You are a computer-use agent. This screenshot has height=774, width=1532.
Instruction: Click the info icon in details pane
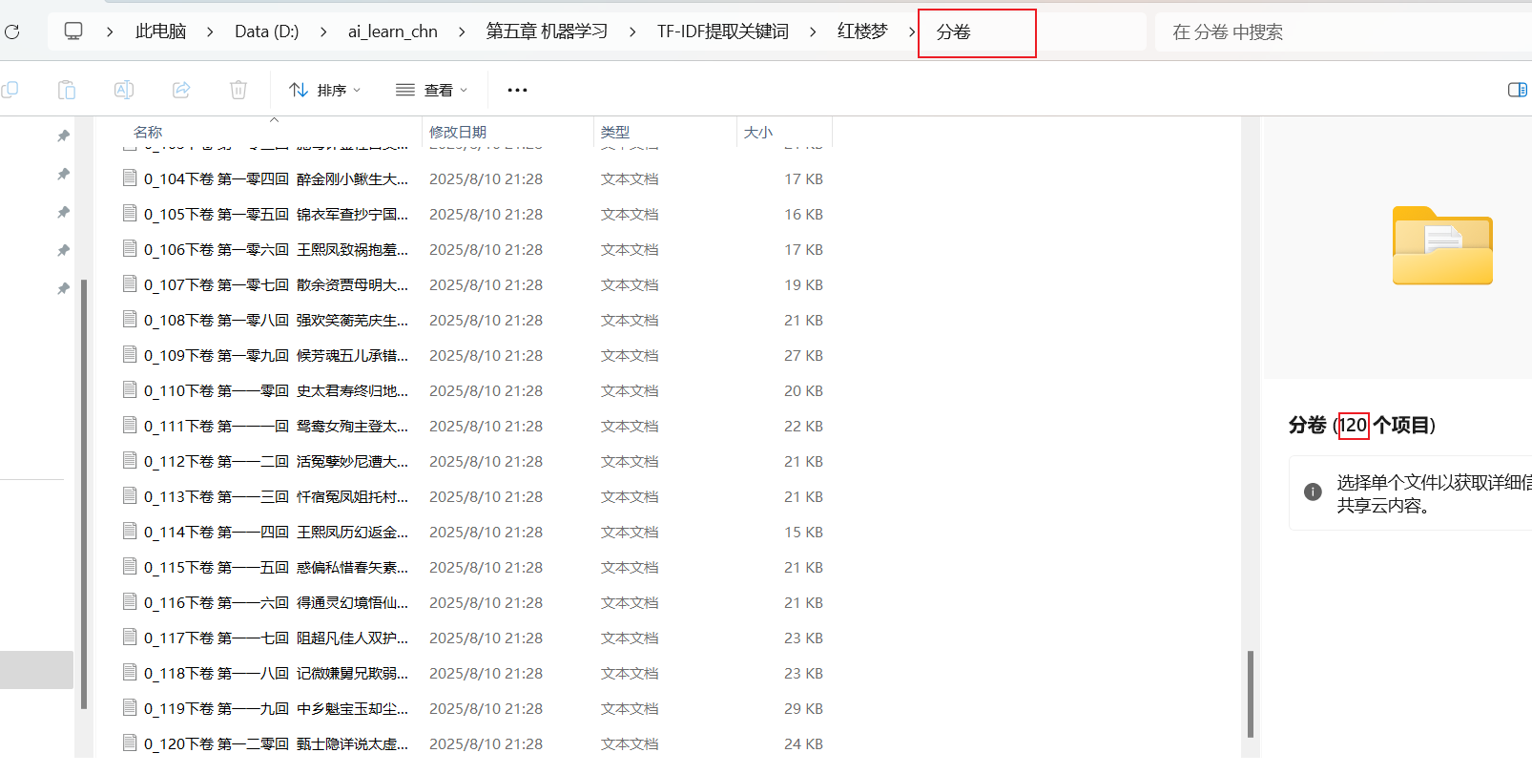click(1314, 492)
